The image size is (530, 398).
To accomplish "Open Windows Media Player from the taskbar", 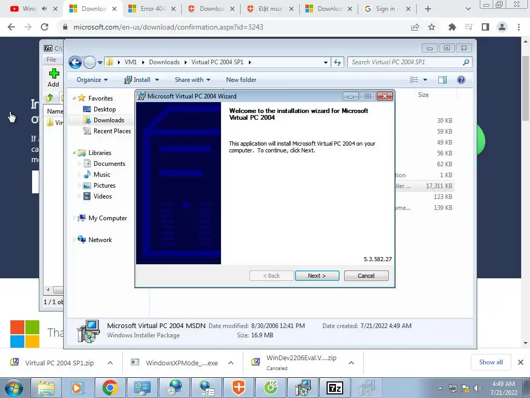I will click(78, 388).
